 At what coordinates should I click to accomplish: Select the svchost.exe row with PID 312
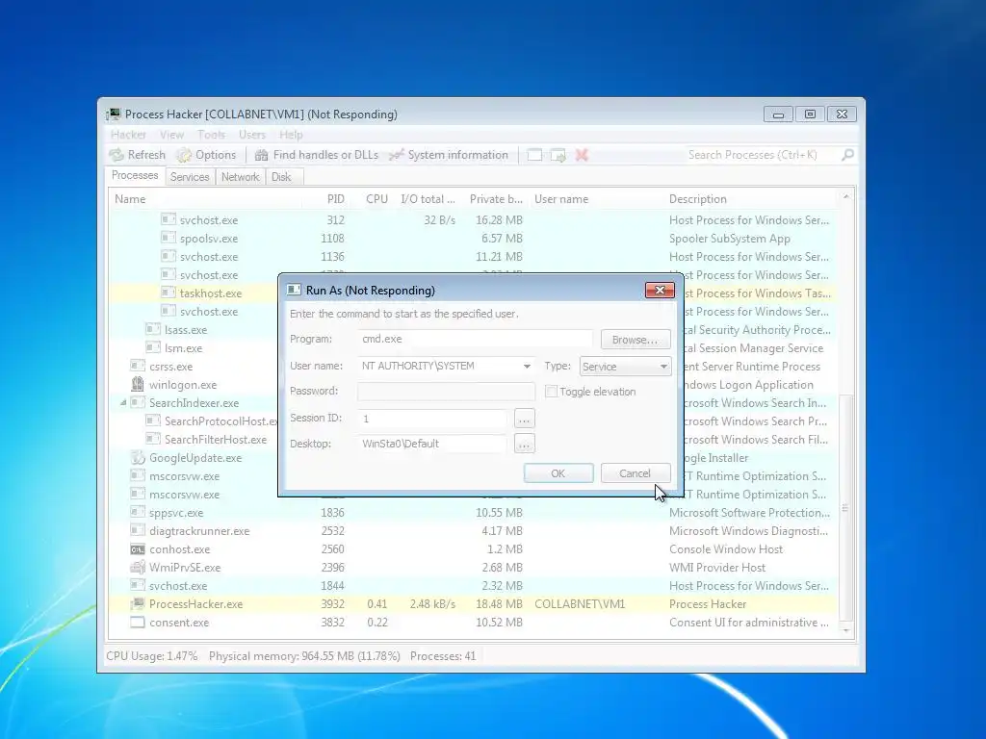tap(473, 220)
